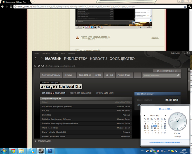Click the date and time settings link
Viewport: 192px width, 154px height.
click(165, 142)
